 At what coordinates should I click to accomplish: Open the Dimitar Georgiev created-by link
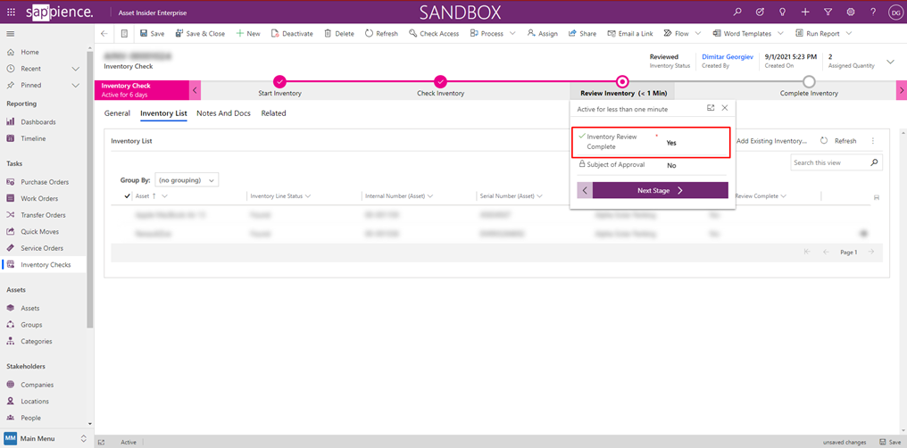[x=727, y=56]
